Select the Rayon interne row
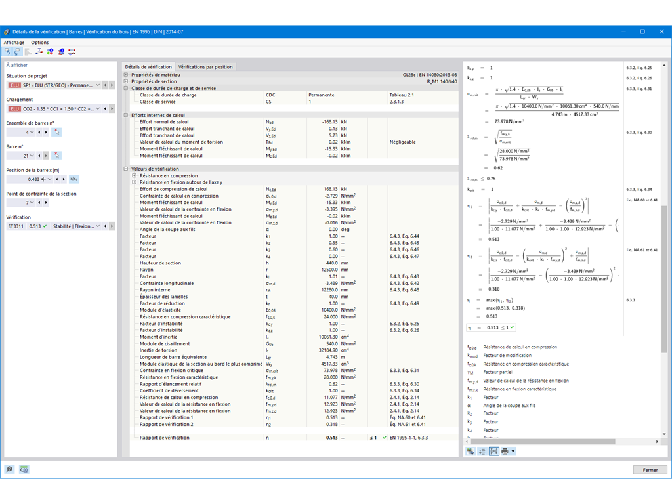The image size is (672, 504). tap(294, 289)
